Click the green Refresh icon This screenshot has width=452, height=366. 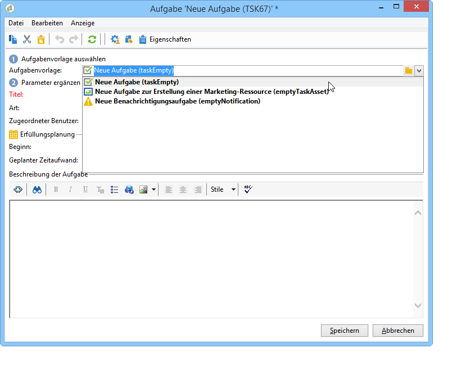click(x=92, y=39)
